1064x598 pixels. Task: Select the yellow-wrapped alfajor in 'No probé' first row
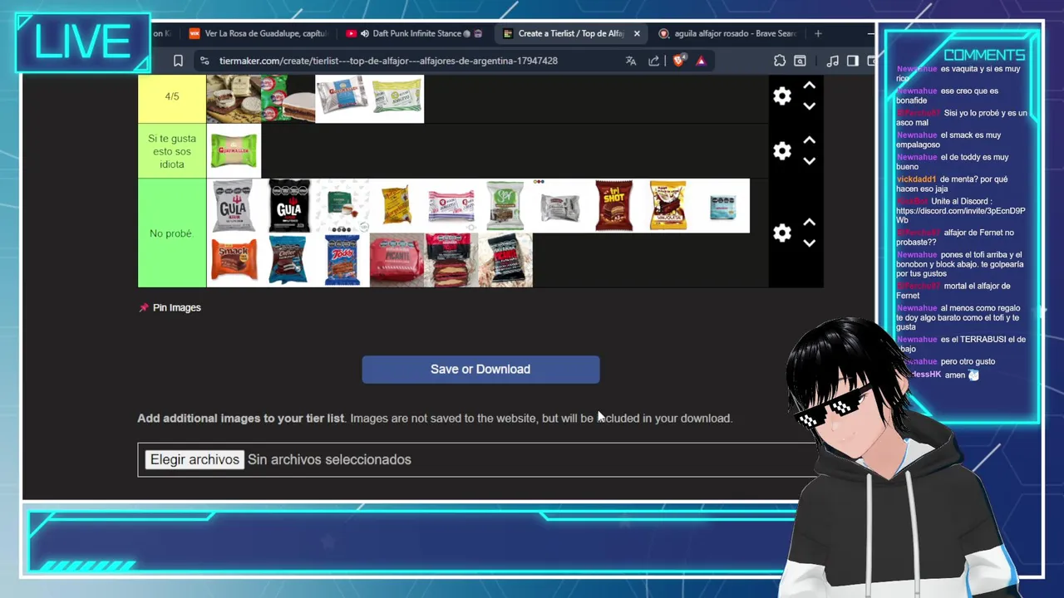397,206
